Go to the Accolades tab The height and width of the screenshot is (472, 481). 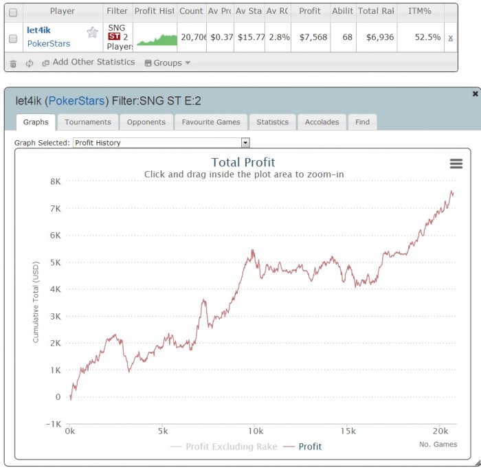point(322,122)
